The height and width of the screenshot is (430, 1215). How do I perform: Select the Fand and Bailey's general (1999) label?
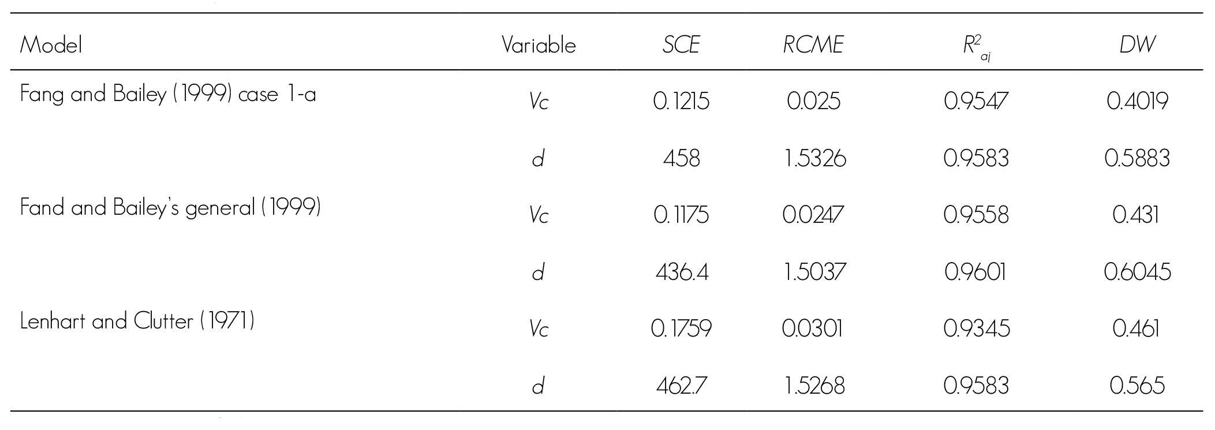tap(170, 207)
